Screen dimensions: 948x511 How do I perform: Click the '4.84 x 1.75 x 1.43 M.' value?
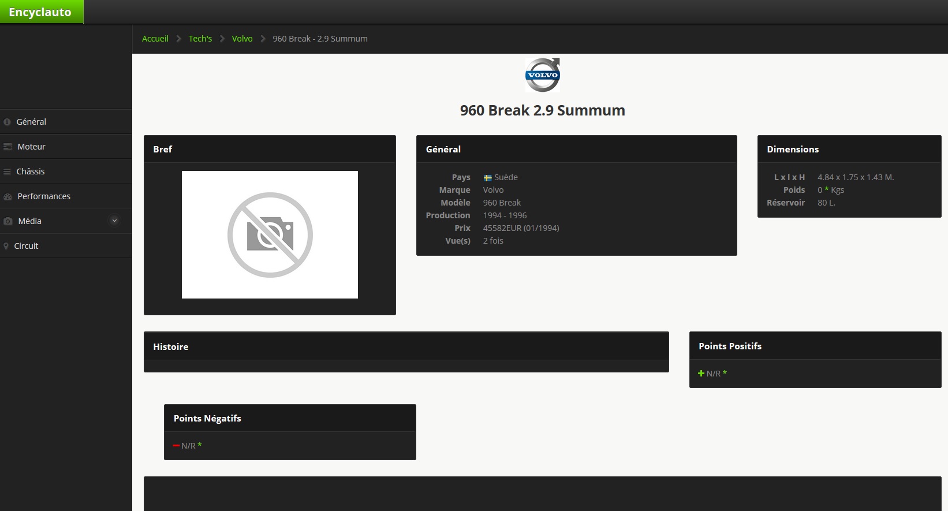point(856,177)
